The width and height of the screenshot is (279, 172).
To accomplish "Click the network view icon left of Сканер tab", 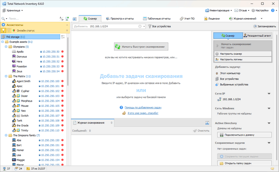I will (74, 18).
